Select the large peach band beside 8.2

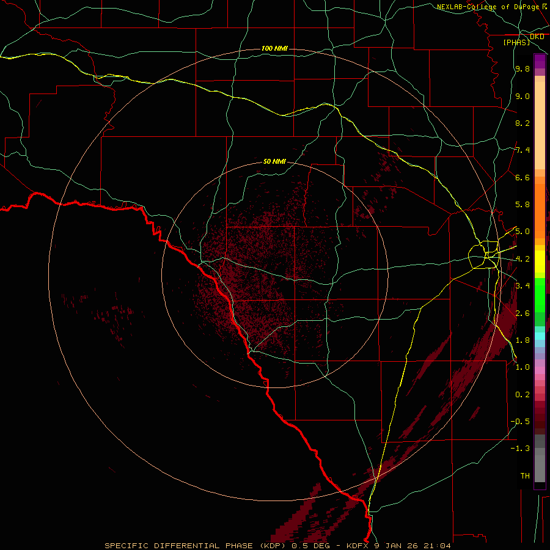[540, 125]
